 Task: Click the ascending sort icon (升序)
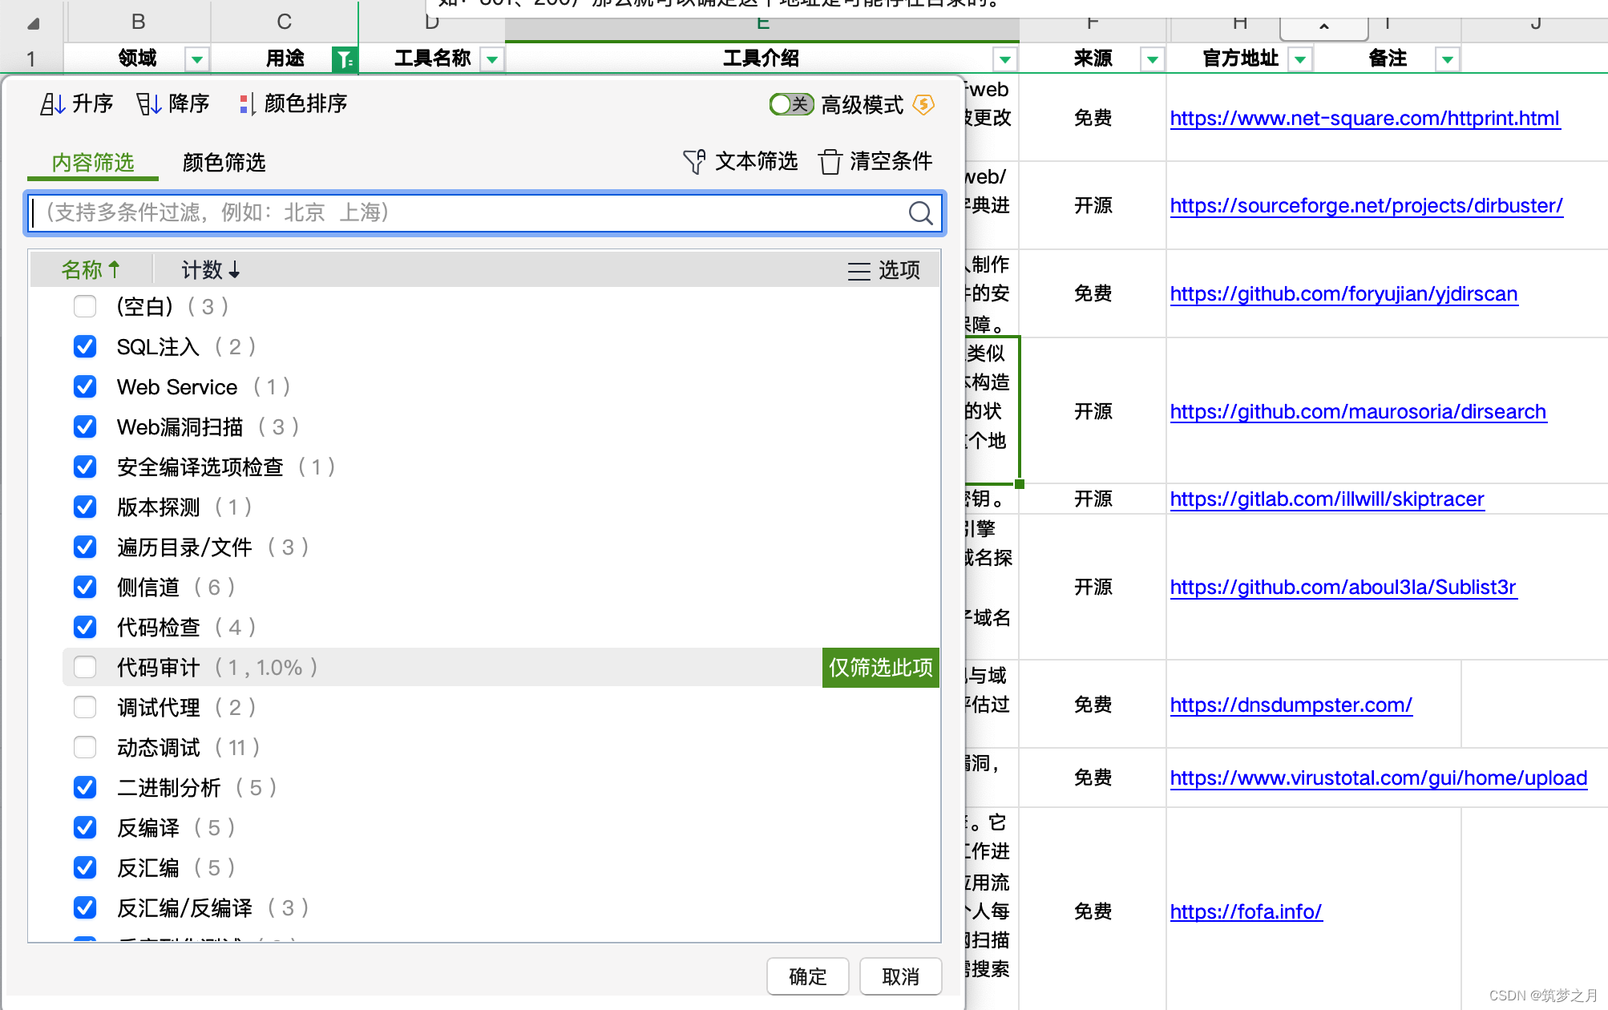click(53, 104)
